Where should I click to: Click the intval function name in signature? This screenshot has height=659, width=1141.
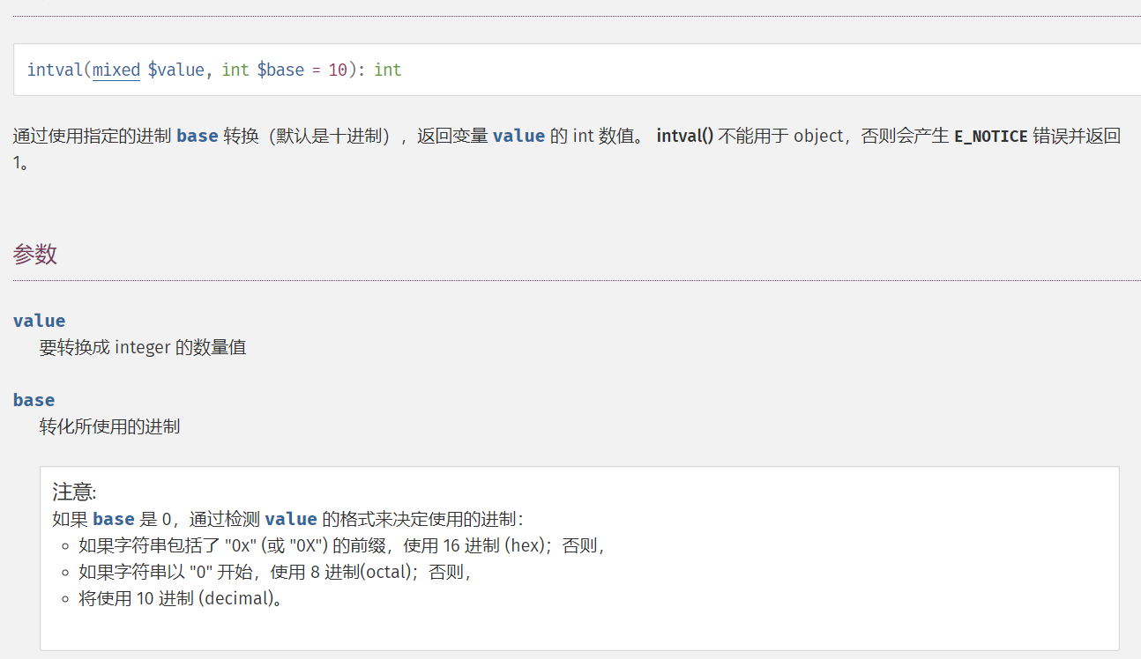click(56, 70)
